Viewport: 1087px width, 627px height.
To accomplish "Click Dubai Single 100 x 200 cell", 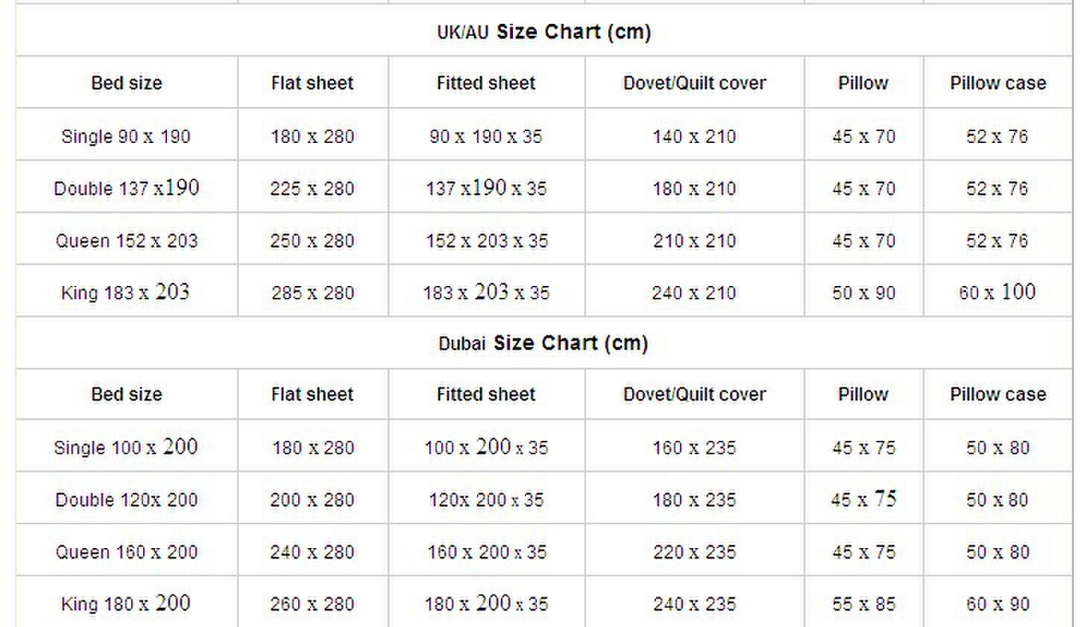I will [x=126, y=447].
